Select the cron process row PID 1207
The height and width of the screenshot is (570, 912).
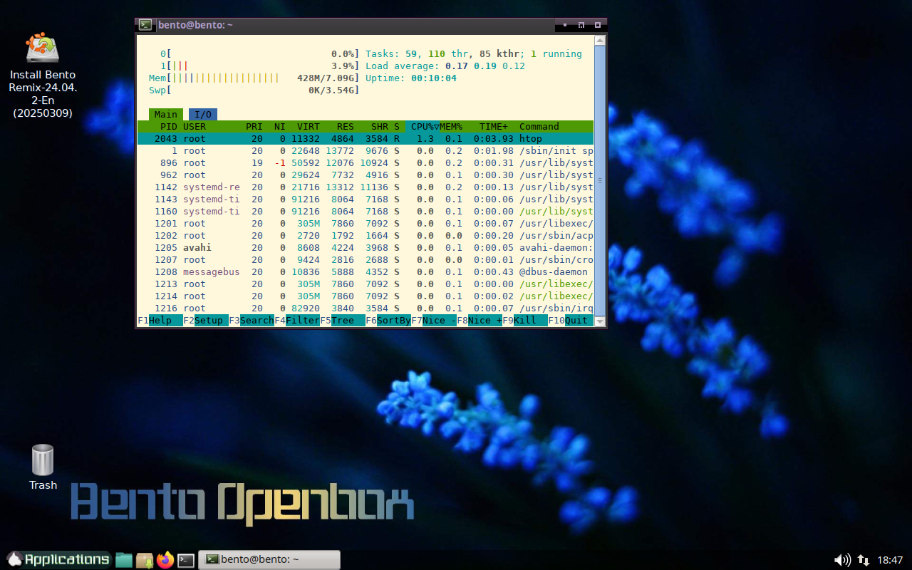tap(366, 259)
